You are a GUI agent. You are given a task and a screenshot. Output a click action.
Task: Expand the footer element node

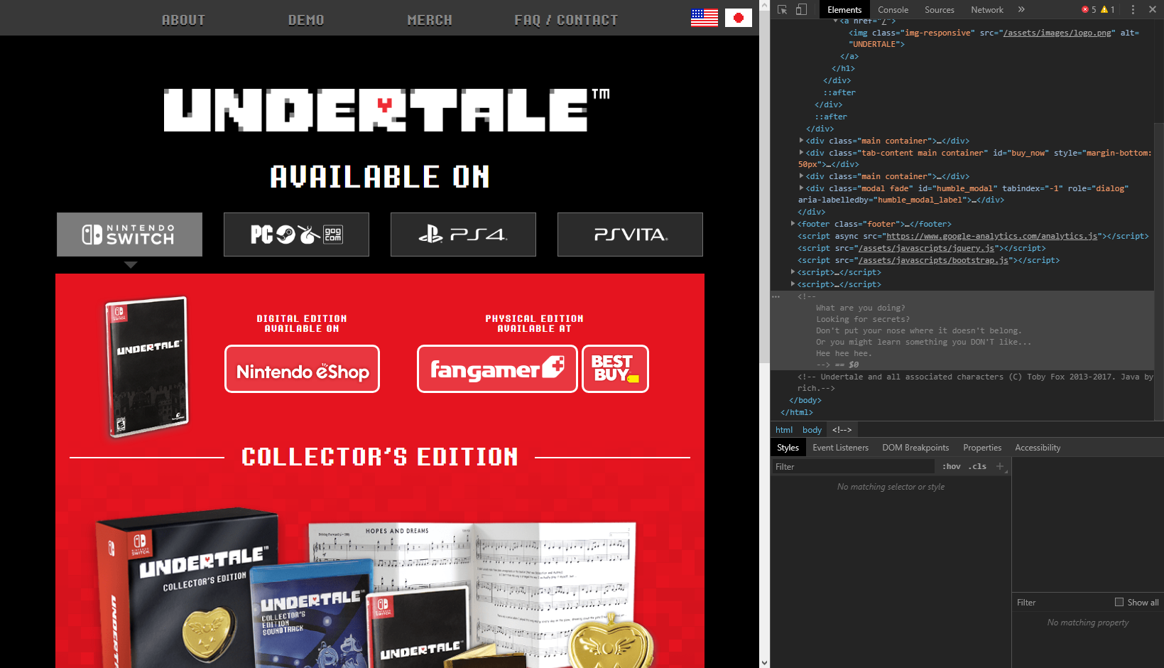793,224
